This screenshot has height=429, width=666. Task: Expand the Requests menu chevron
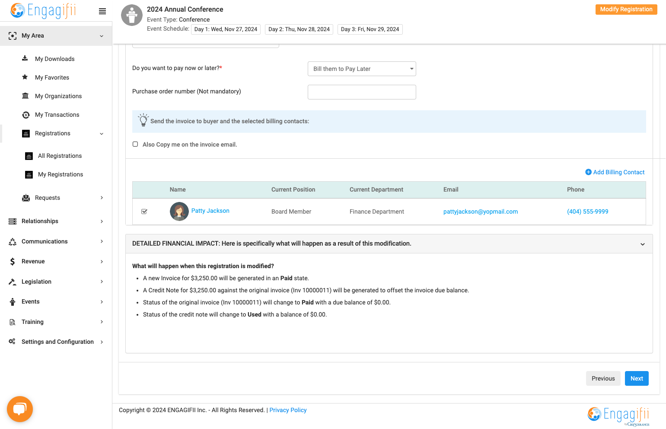(102, 198)
